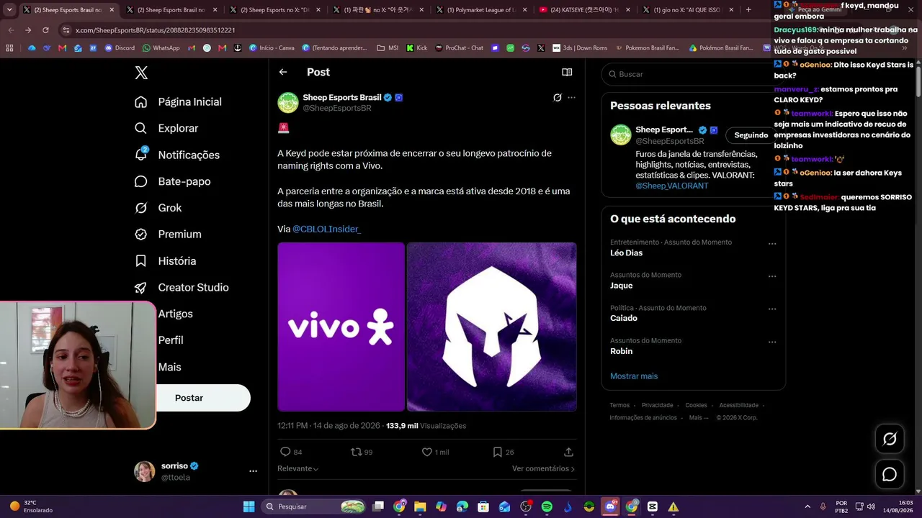Open the @Sheep_VALORANT link
This screenshot has height=518, width=922.
[672, 186]
